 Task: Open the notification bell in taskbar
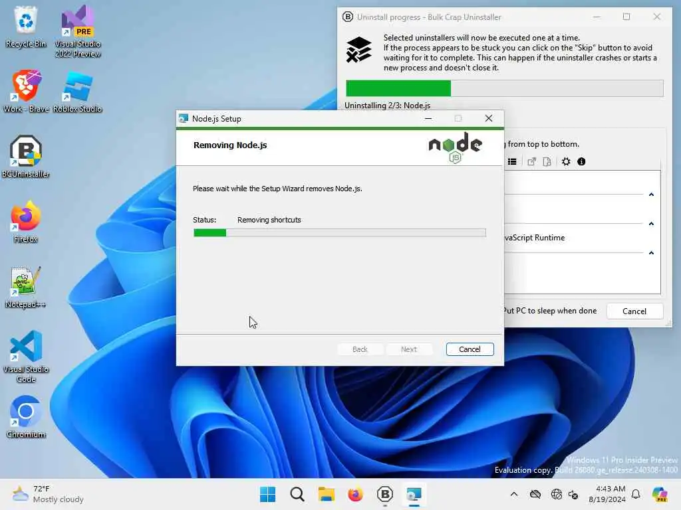(636, 494)
